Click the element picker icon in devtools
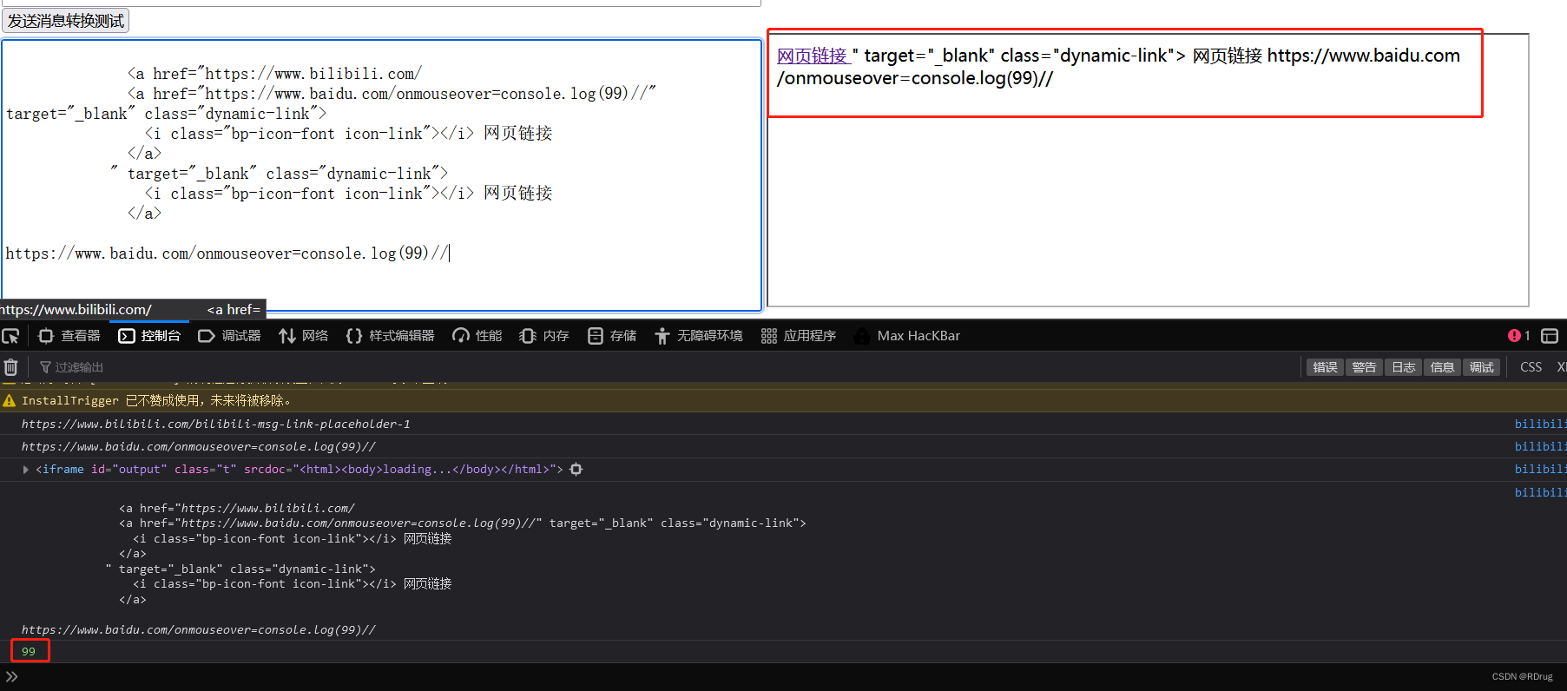This screenshot has height=691, width=1567. click(x=10, y=336)
